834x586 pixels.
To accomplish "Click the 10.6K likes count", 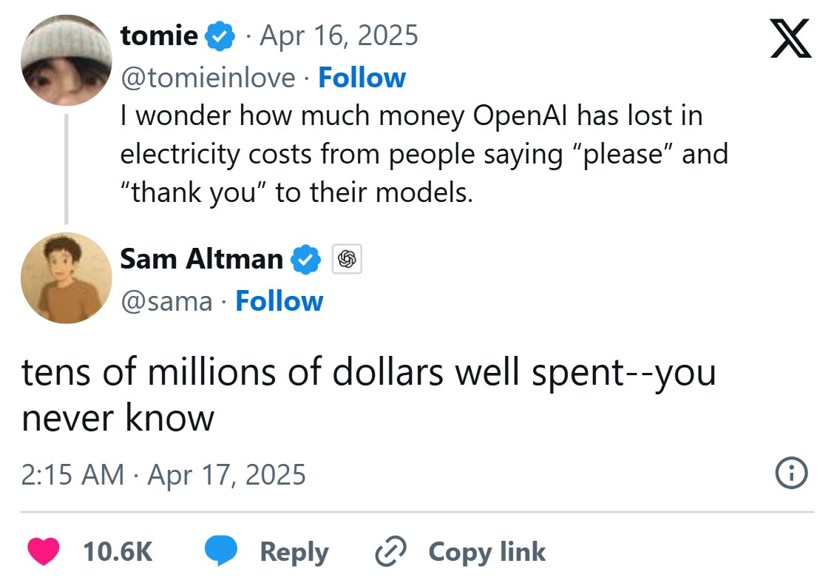I will click(x=118, y=552).
